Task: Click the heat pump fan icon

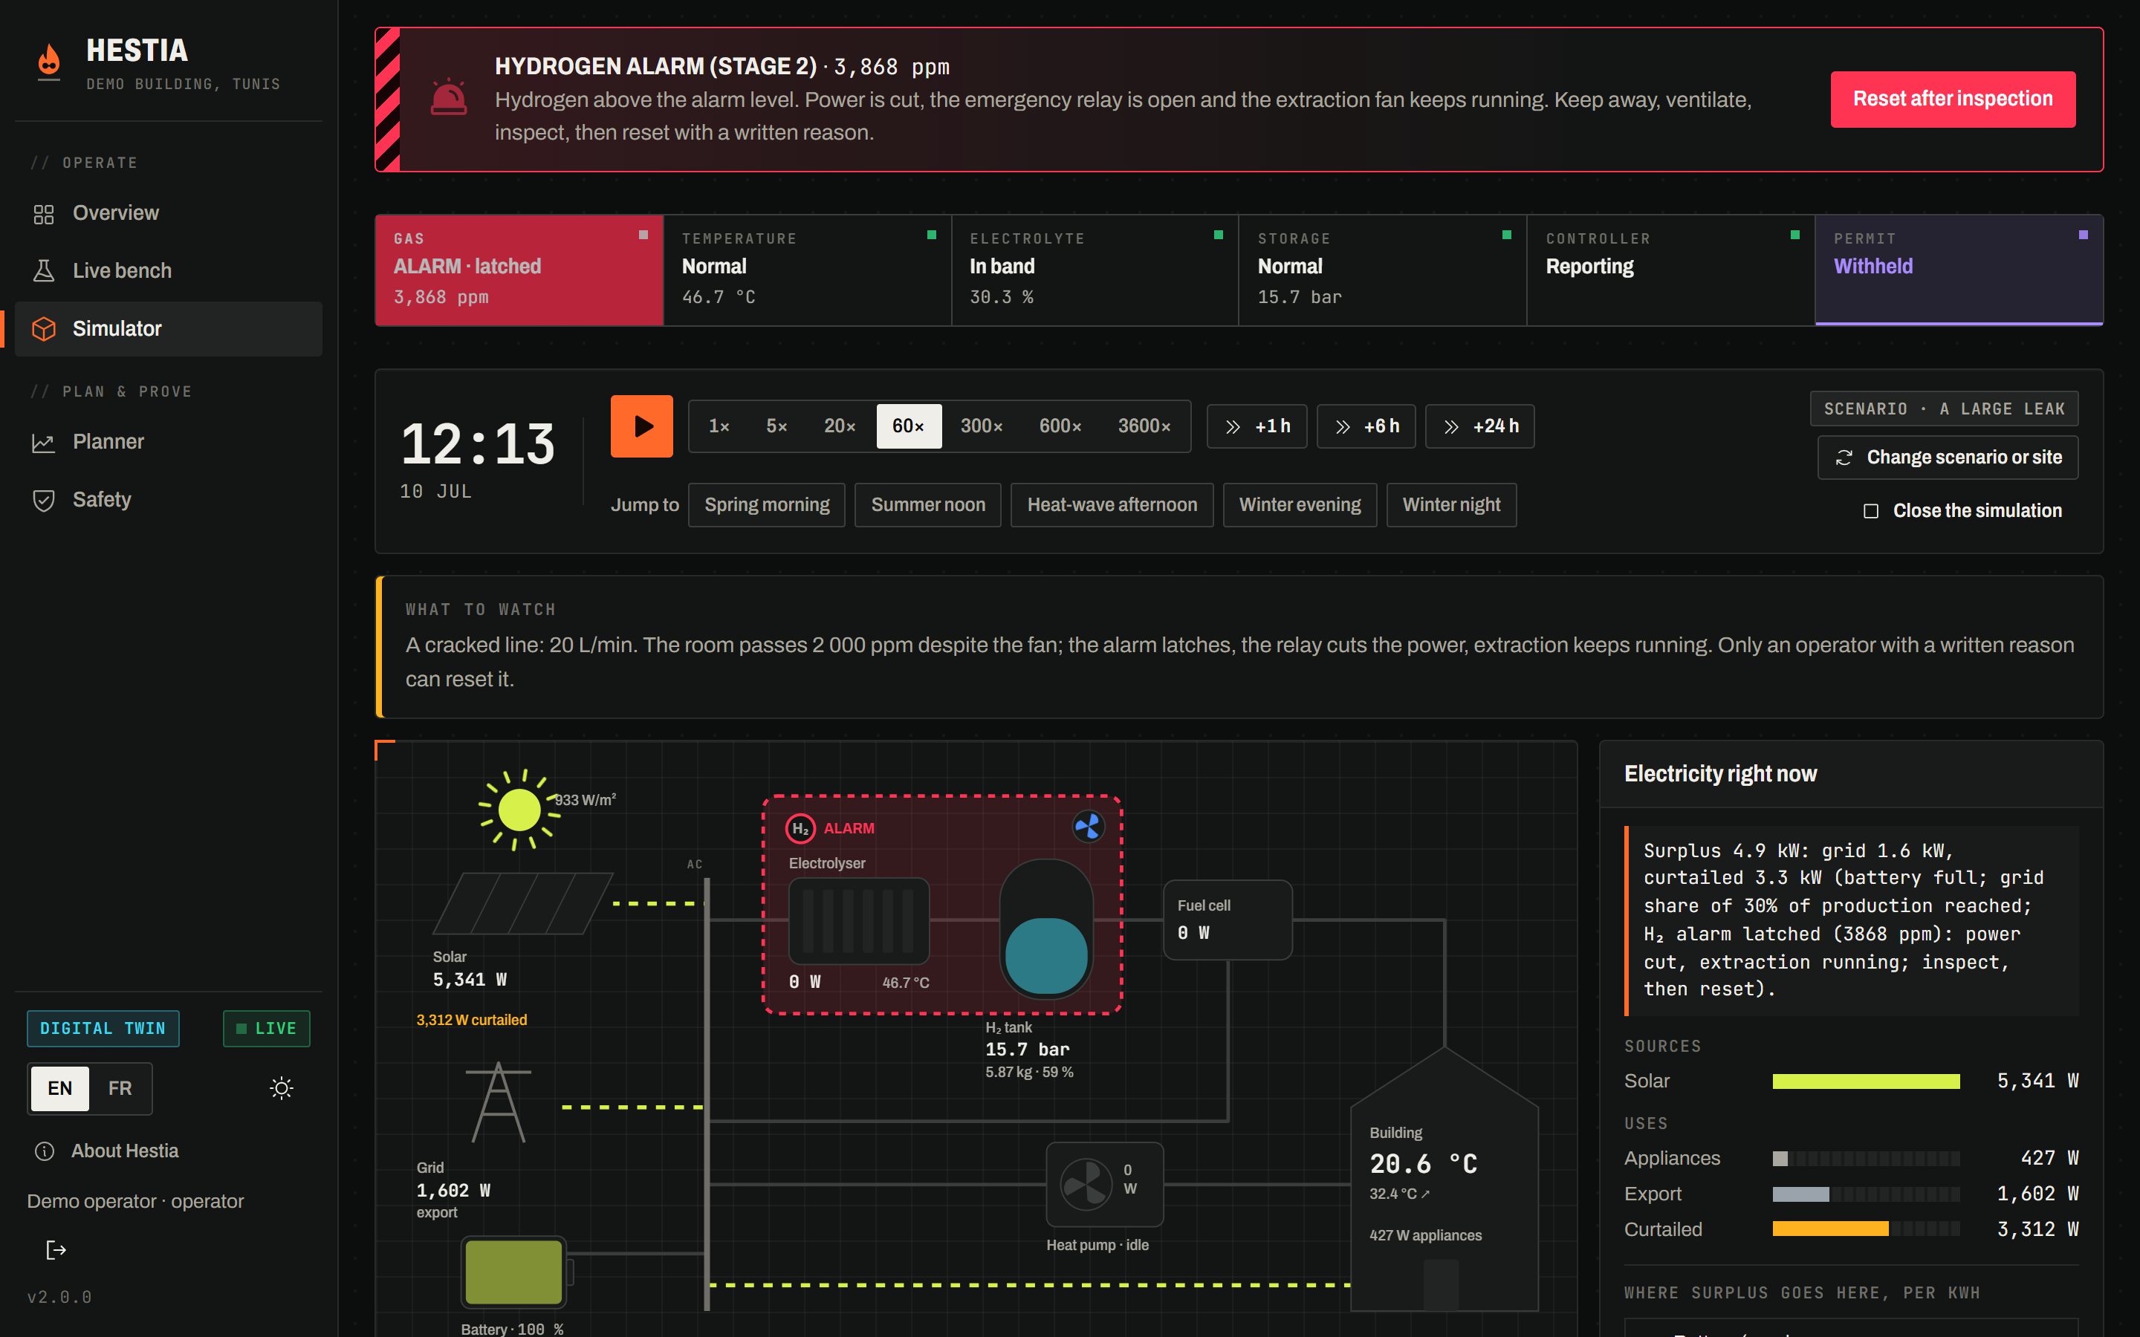Action: (1086, 1183)
